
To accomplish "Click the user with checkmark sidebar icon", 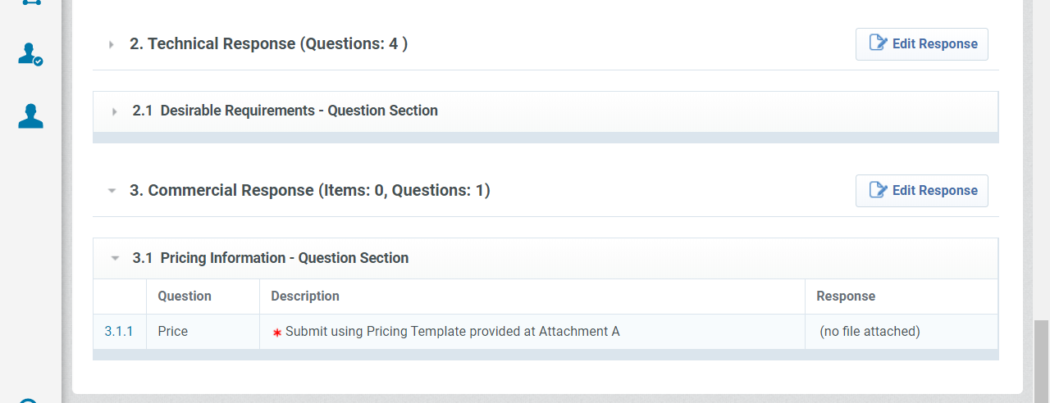I will tap(30, 55).
